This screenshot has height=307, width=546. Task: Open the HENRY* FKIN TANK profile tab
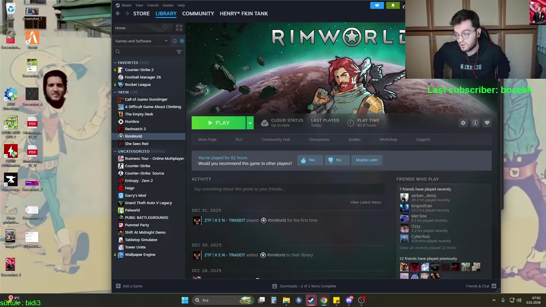(244, 14)
